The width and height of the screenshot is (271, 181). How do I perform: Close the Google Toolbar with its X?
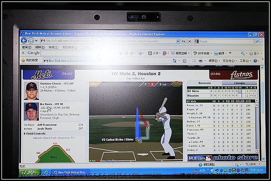(x=23, y=53)
